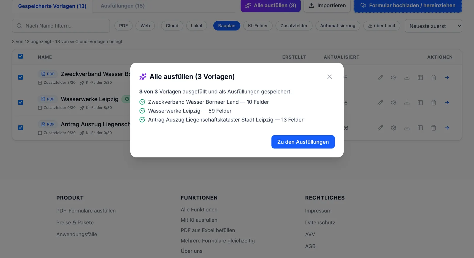Delete the Wasserwerke Leipzig template via trash icon
474x258 pixels.
(x=433, y=103)
